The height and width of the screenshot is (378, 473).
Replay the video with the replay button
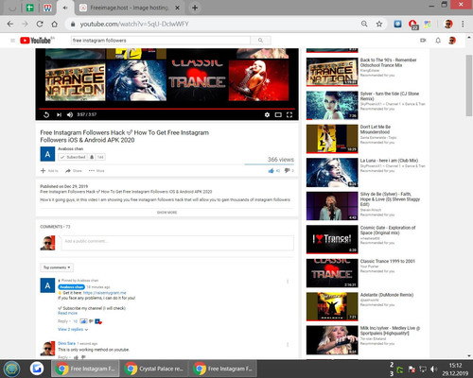(x=46, y=114)
